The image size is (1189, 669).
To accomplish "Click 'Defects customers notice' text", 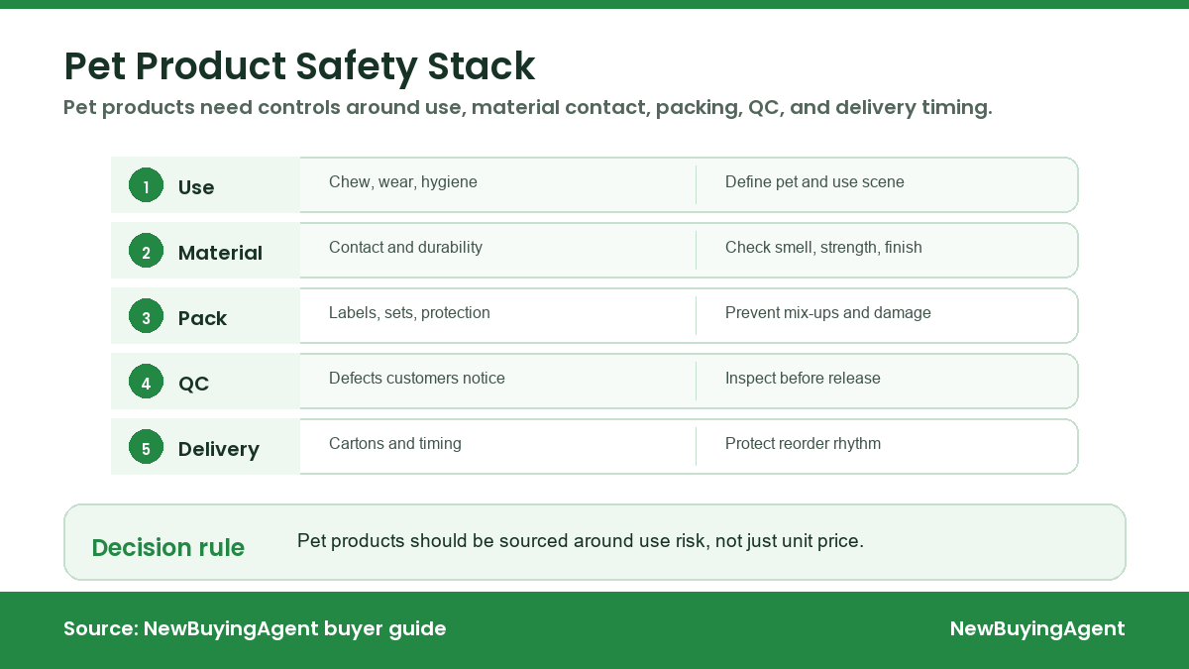I will (417, 379).
